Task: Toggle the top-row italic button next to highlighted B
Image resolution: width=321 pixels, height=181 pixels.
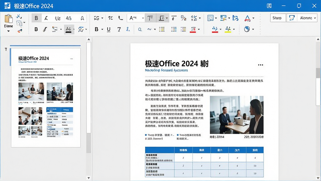Action: pos(46,18)
